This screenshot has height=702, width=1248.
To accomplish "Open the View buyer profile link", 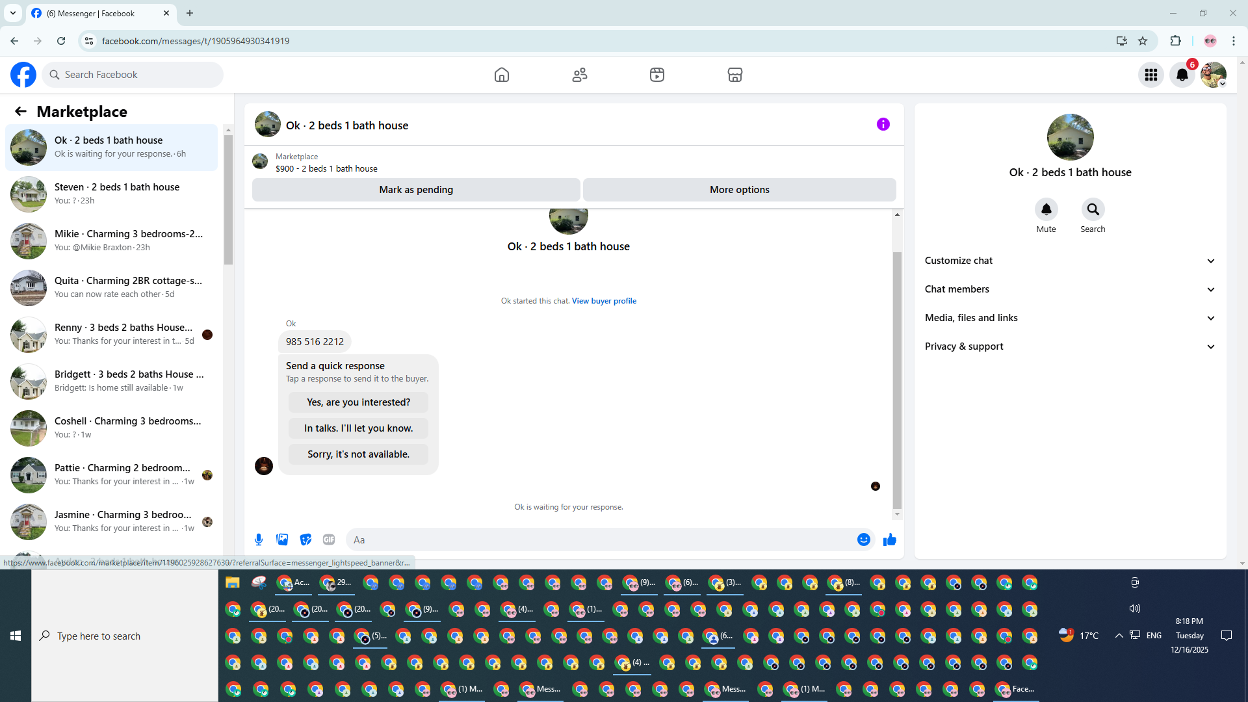I will (604, 301).
